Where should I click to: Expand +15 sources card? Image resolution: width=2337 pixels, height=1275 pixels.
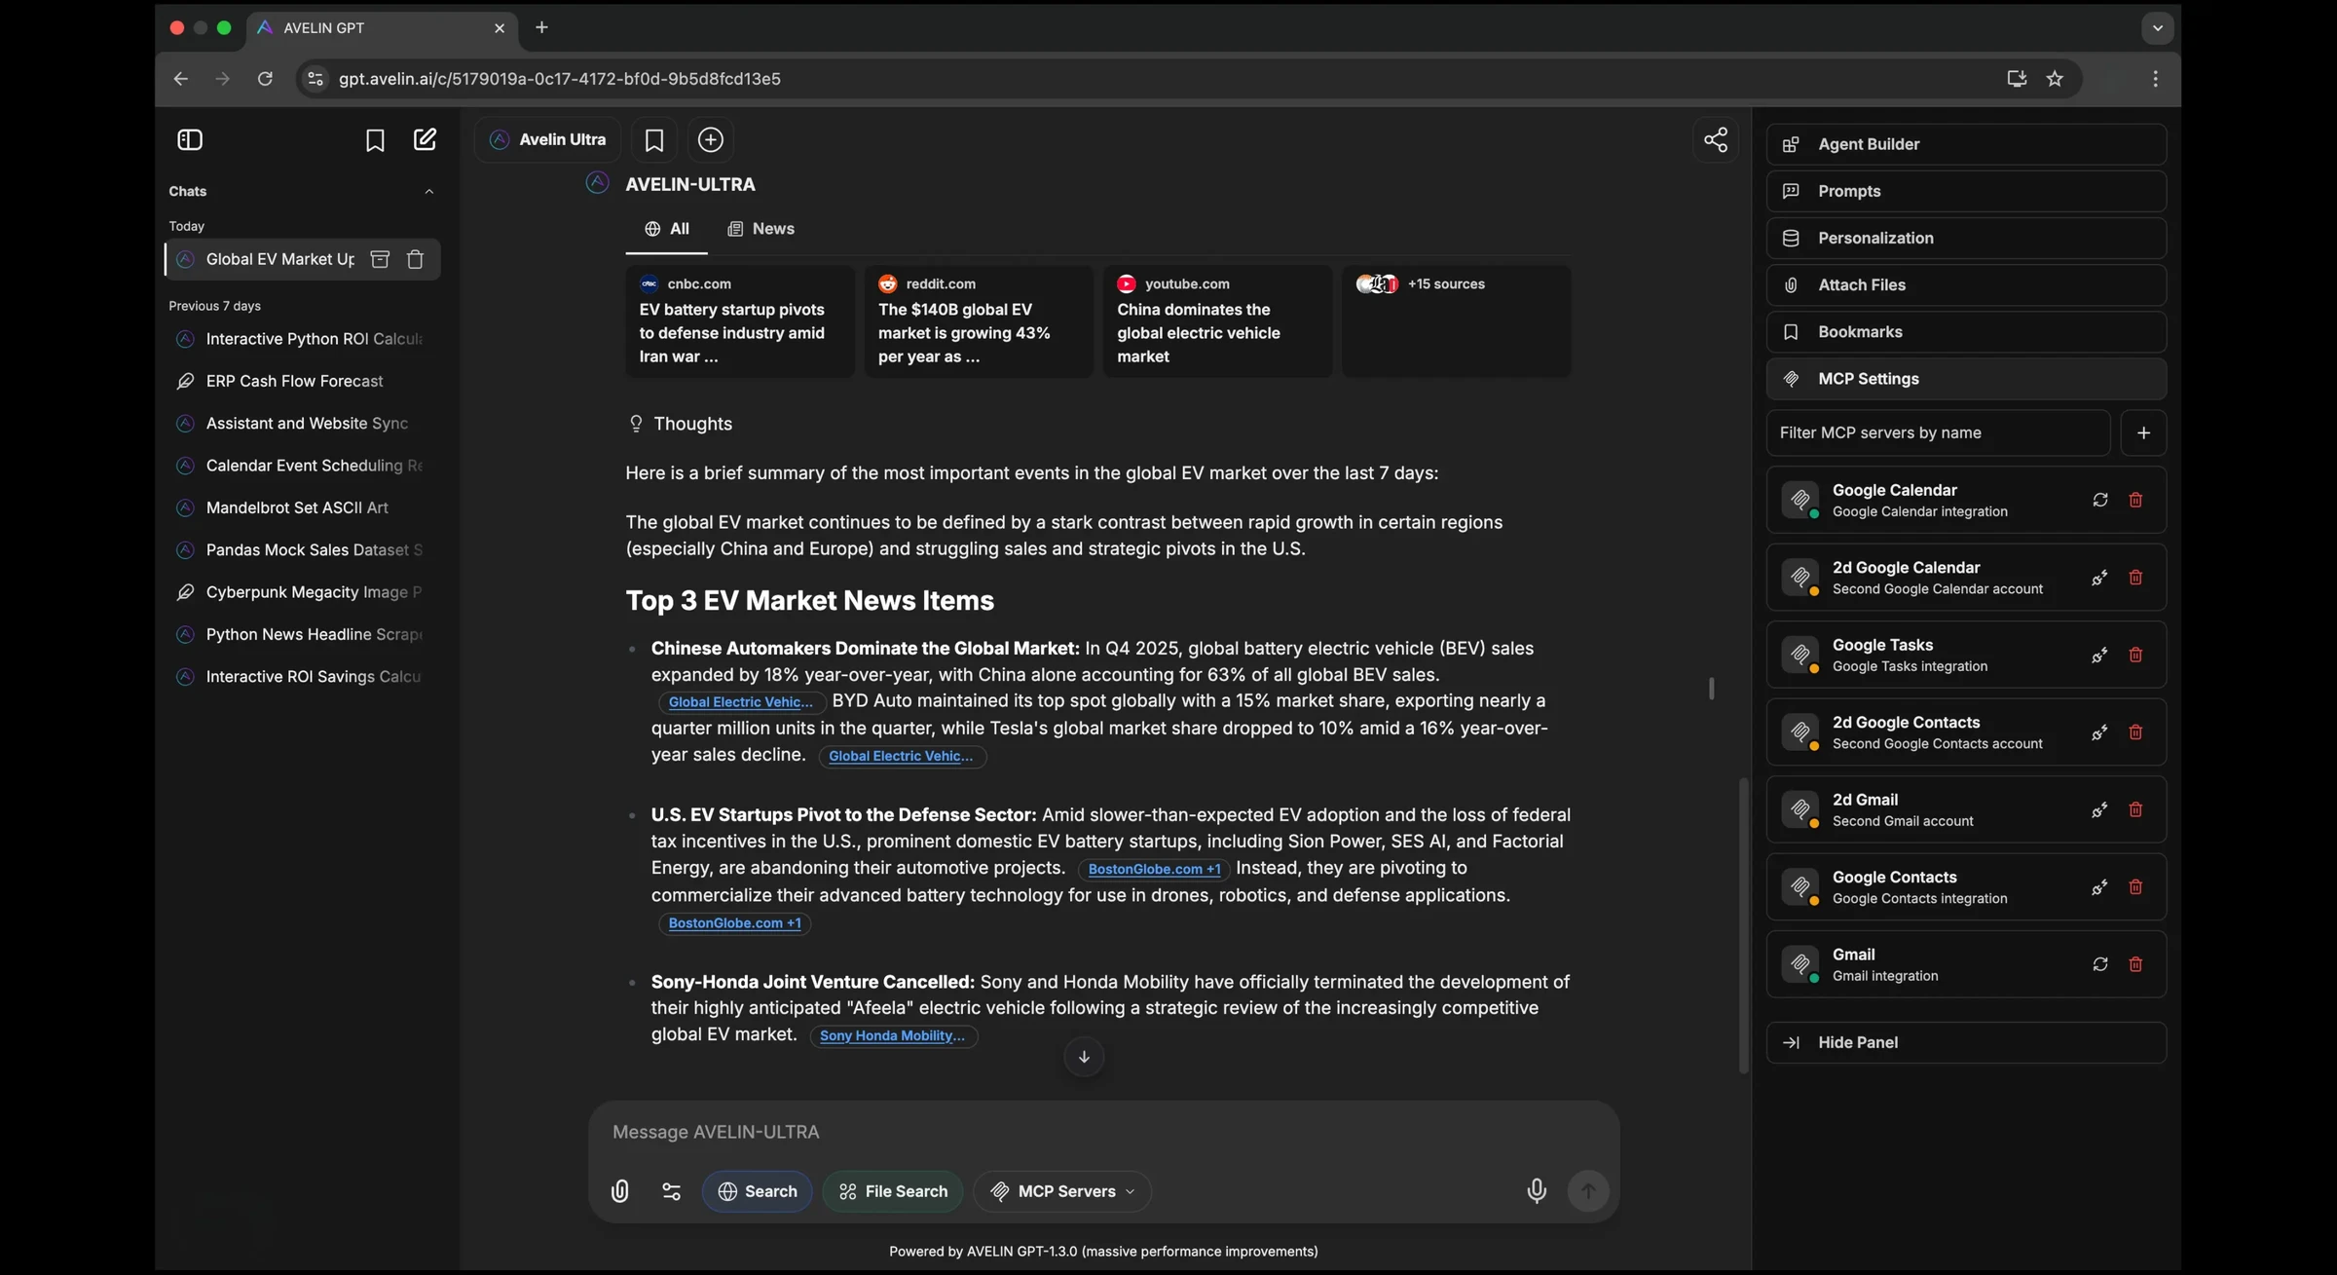pos(1456,321)
